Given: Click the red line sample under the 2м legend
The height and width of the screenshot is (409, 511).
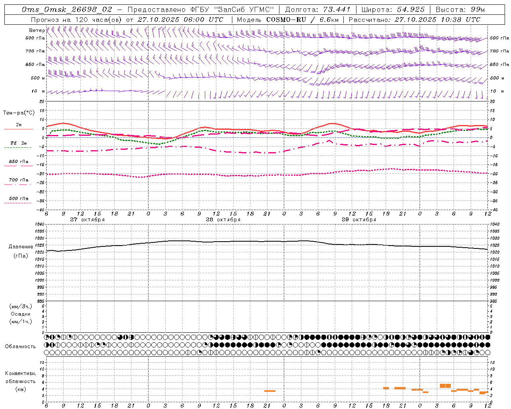Looking at the screenshot, I should click(x=18, y=129).
